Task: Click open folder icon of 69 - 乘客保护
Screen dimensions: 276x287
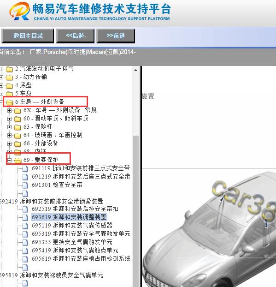Action: [x=18, y=161]
